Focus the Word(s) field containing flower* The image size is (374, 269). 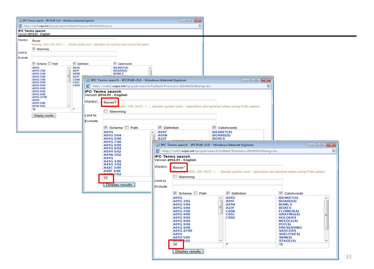[227, 167]
